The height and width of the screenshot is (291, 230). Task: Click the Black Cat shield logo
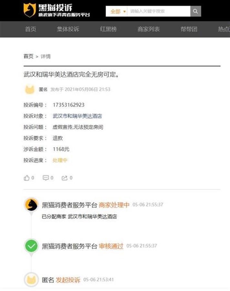30,10
